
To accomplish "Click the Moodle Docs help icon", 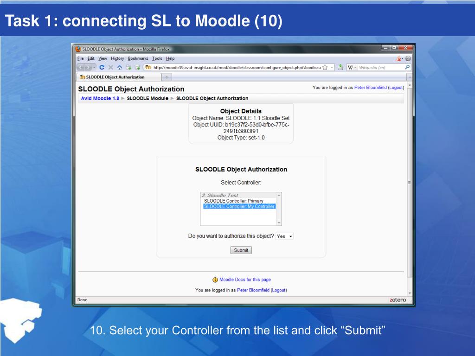I will click(215, 280).
